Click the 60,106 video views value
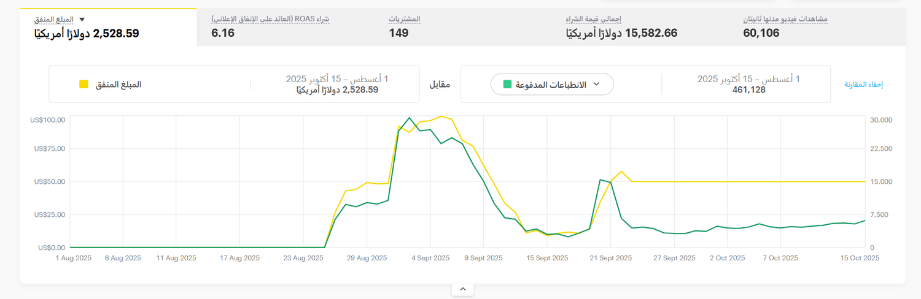Screen dimensions: 921x299 click(761, 33)
